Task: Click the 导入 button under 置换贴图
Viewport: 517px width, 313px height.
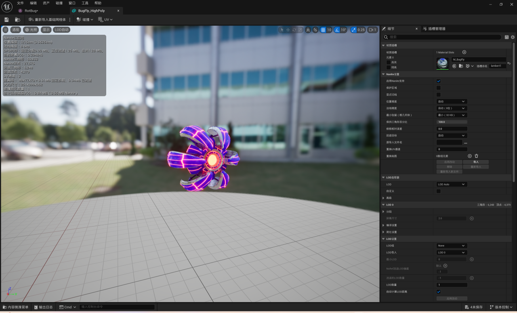Action: (476, 162)
